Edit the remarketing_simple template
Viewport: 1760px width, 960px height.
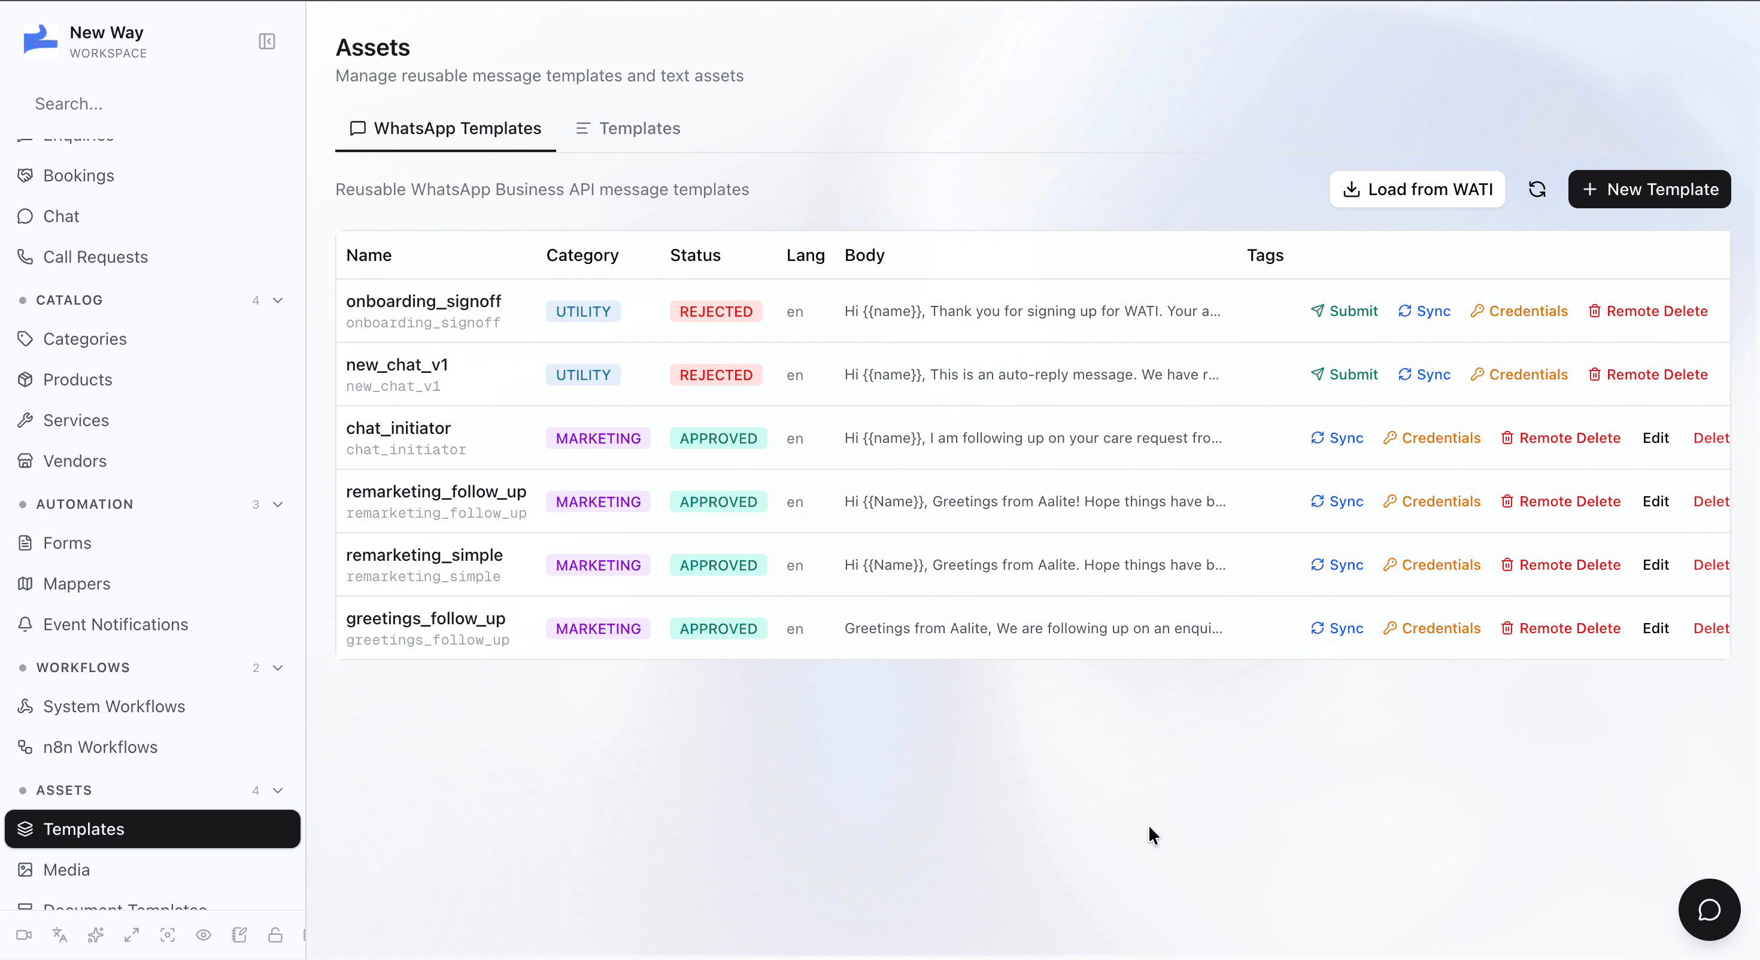(x=1656, y=565)
